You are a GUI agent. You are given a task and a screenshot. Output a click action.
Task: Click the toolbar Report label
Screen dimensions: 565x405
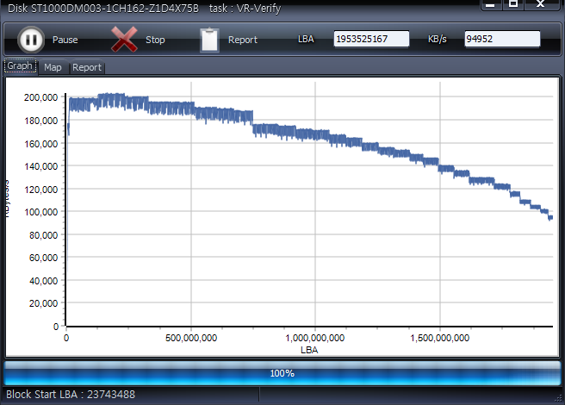point(243,40)
